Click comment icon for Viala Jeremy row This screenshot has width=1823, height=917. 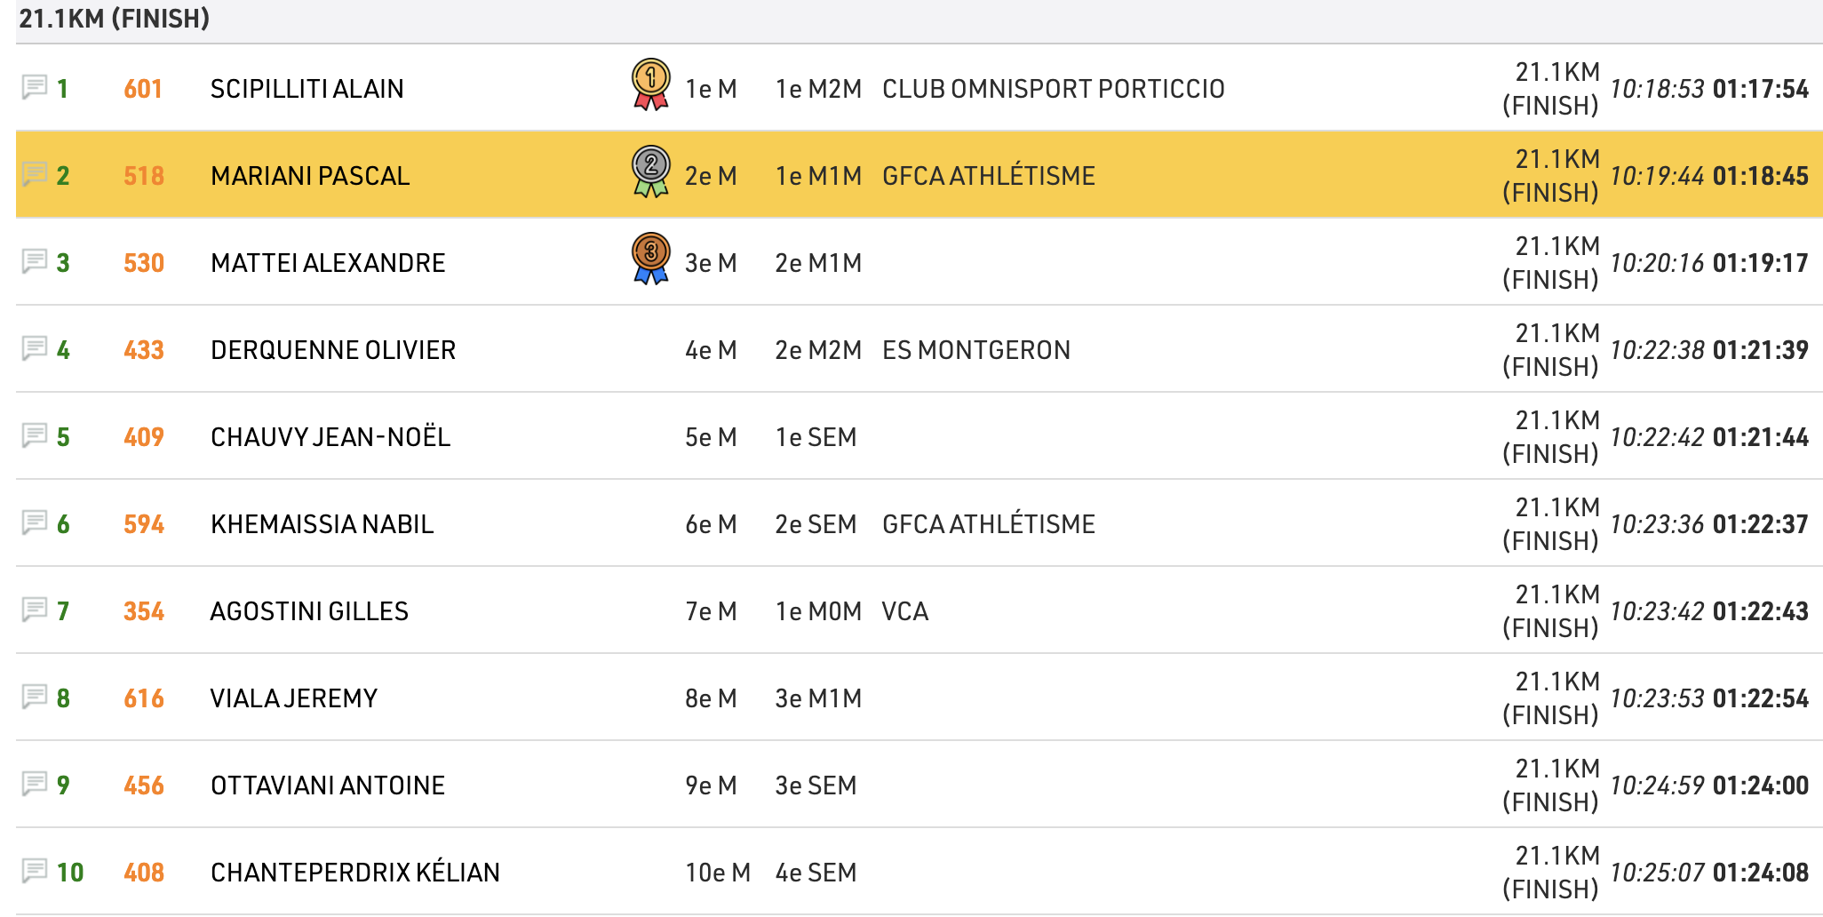coord(35,697)
